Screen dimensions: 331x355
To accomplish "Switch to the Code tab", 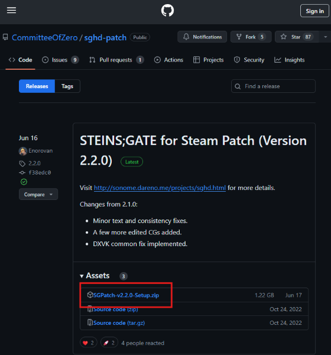I will coord(20,60).
